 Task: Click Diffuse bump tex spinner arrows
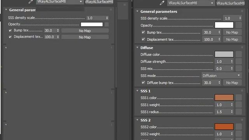click(x=219, y=83)
